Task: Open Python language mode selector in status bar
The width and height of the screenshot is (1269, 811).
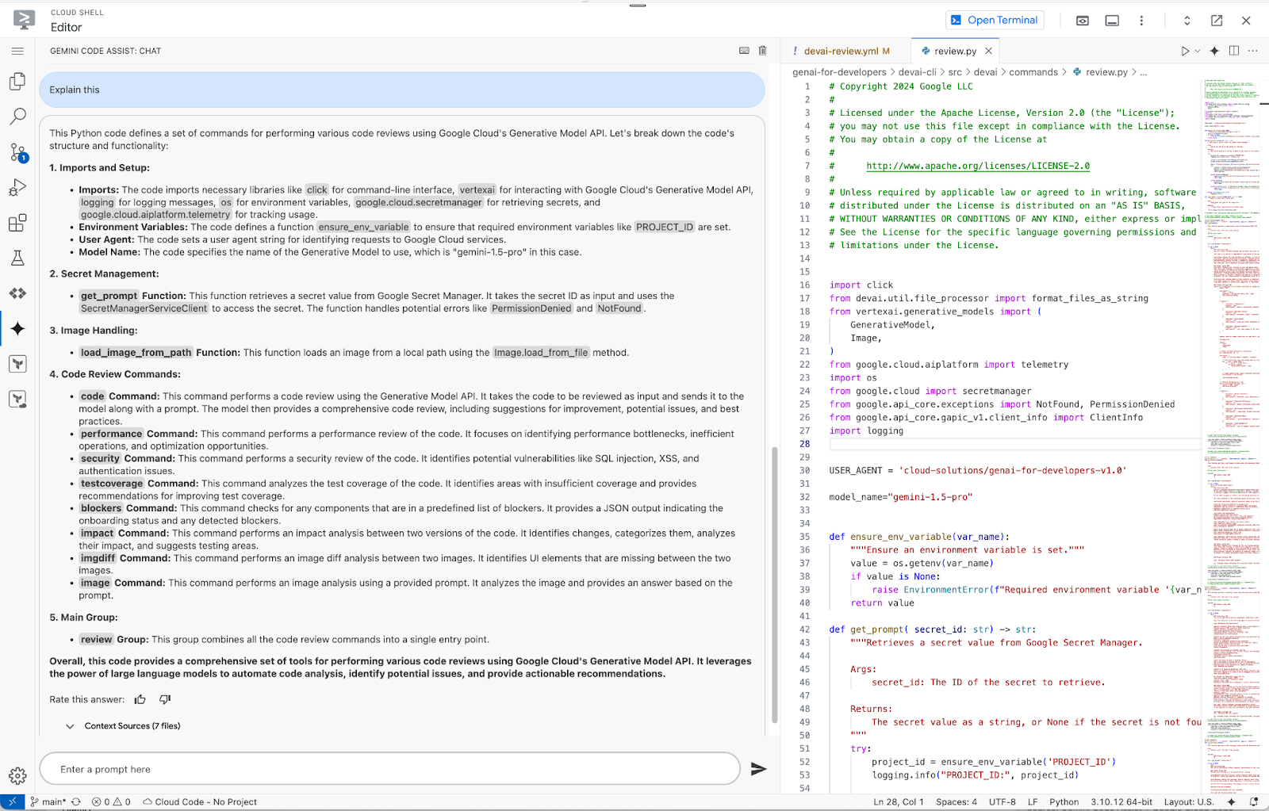Action: coord(1064,801)
